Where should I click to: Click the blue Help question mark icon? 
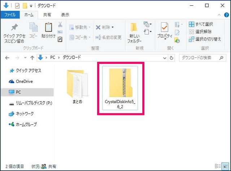226,15
